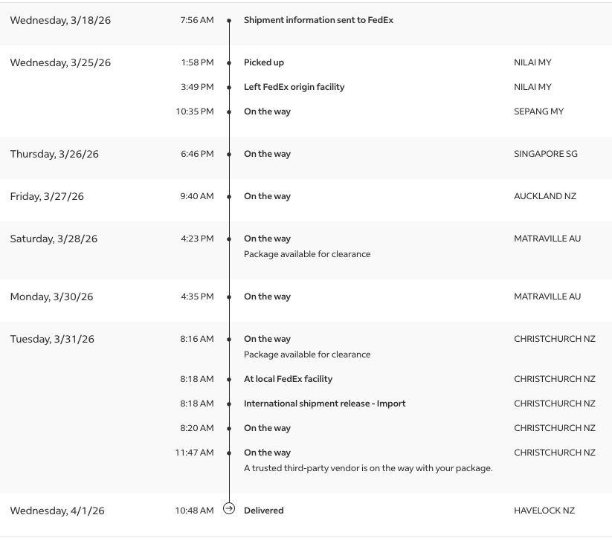
Task: Click the International shipment release - Import status
Action: coord(324,404)
